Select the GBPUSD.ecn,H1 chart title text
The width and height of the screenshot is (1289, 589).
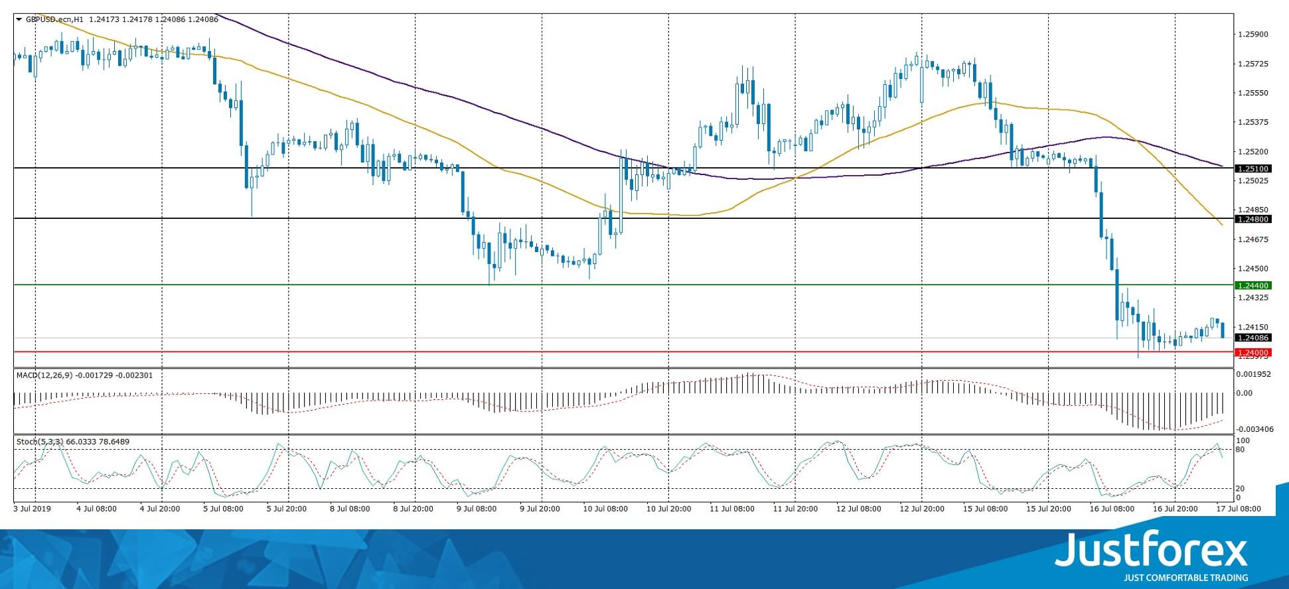coord(54,20)
